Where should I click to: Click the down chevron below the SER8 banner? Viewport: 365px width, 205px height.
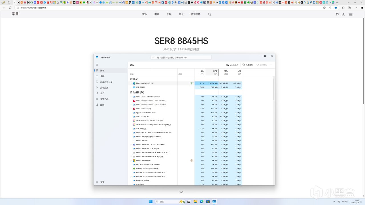tap(181, 192)
